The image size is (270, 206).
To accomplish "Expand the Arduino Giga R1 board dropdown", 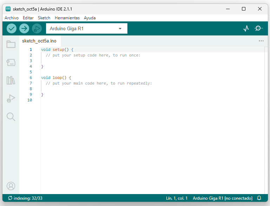I will click(87, 28).
